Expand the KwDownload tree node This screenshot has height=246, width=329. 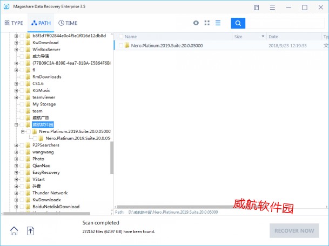click(16, 43)
